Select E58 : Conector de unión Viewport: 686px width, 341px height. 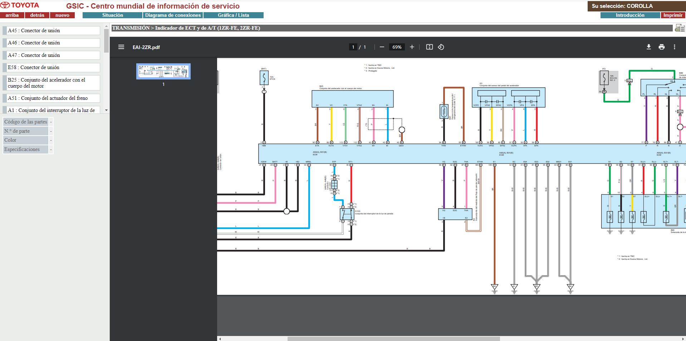[x=51, y=67]
